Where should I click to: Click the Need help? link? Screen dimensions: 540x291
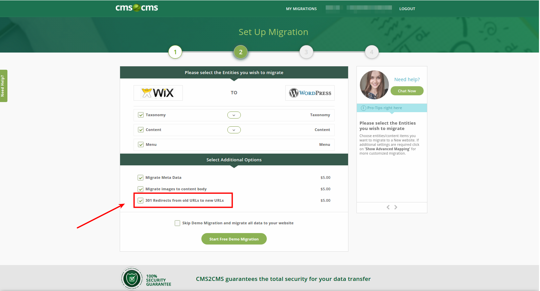pos(407,79)
